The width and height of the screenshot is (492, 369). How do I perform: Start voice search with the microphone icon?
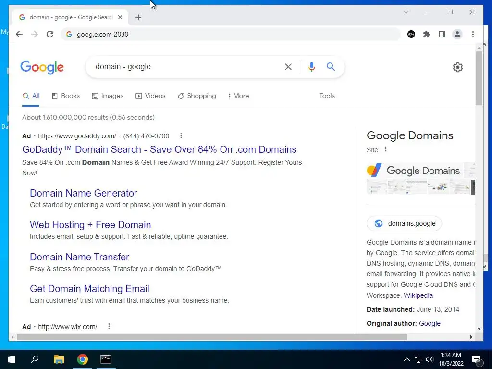(x=311, y=66)
